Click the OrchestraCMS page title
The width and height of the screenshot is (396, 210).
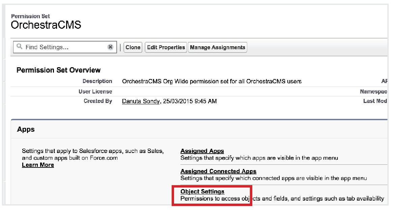click(46, 25)
